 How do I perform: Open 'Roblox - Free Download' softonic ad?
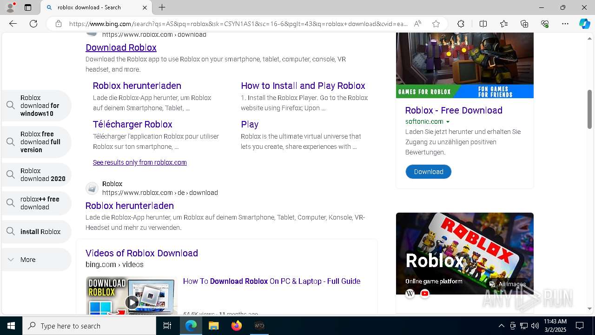(454, 110)
